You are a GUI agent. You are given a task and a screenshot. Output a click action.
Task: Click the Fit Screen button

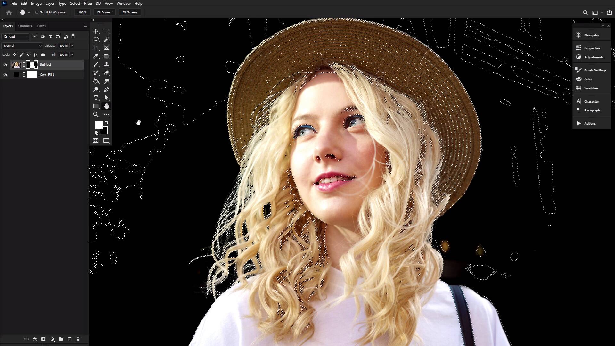point(104,12)
